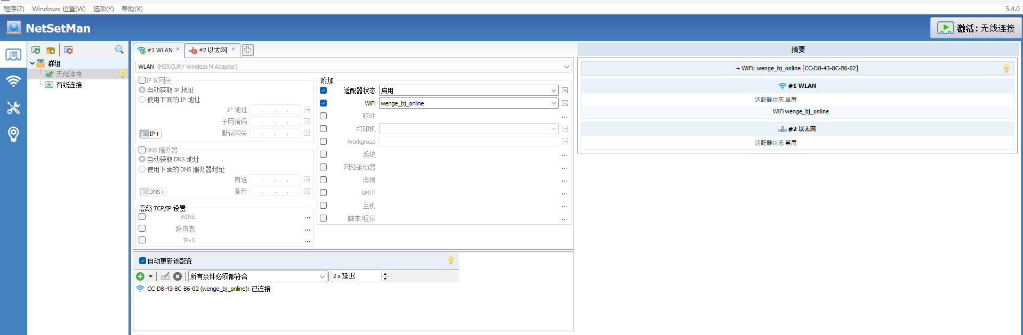This screenshot has width=1023, height=335.
Task: Switch to the #1 WLAN tab
Action: click(x=159, y=50)
